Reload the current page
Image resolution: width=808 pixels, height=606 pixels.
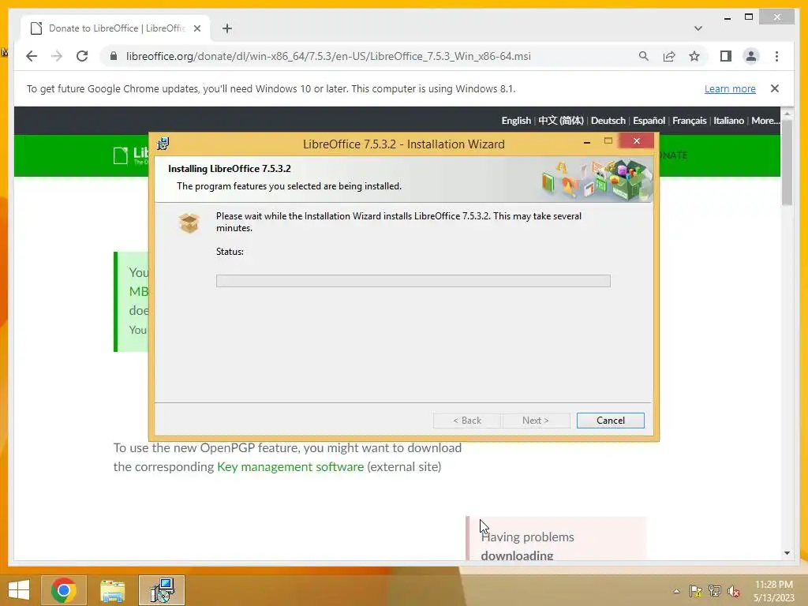(82, 56)
